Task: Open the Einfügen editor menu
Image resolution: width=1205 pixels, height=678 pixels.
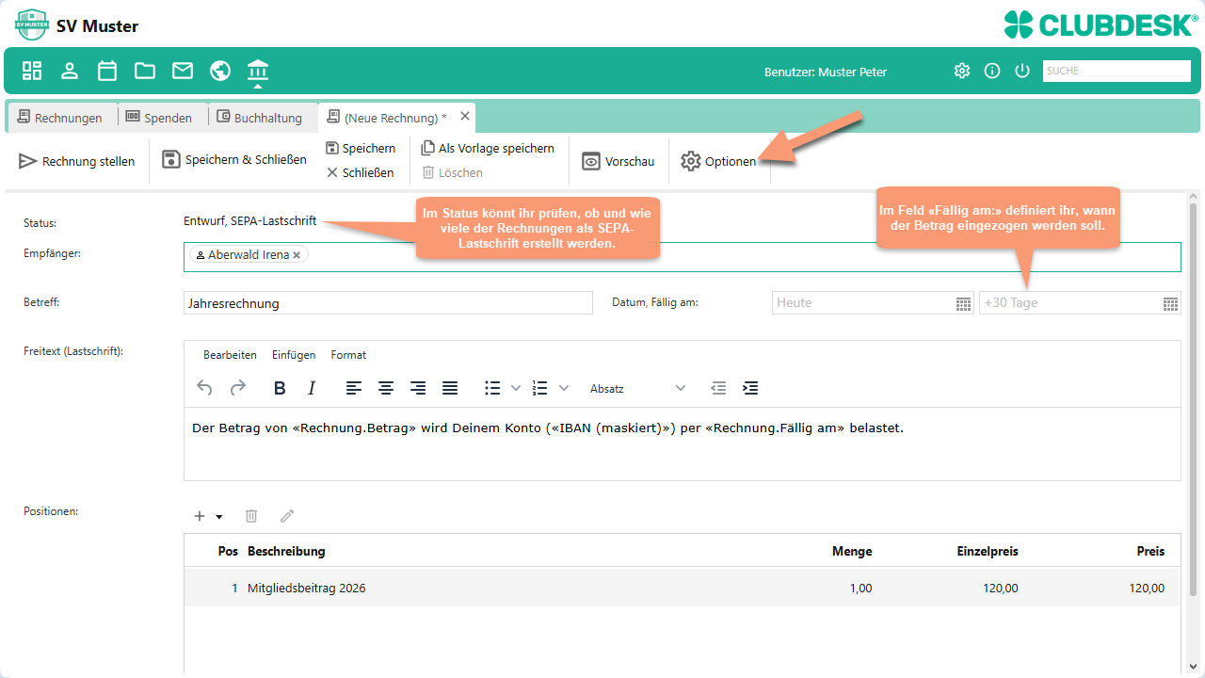Action: click(294, 355)
